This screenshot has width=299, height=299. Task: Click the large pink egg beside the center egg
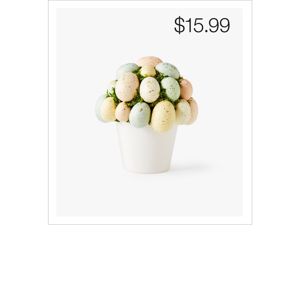(x=127, y=87)
